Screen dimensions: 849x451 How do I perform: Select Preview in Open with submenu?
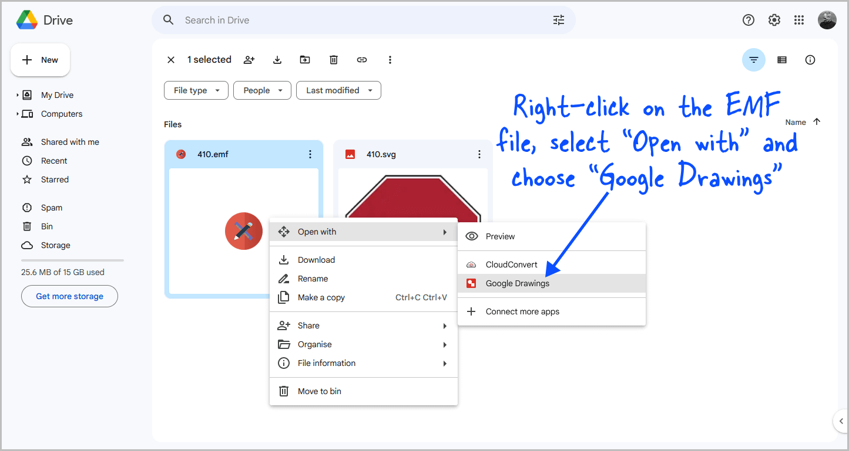[x=552, y=236]
